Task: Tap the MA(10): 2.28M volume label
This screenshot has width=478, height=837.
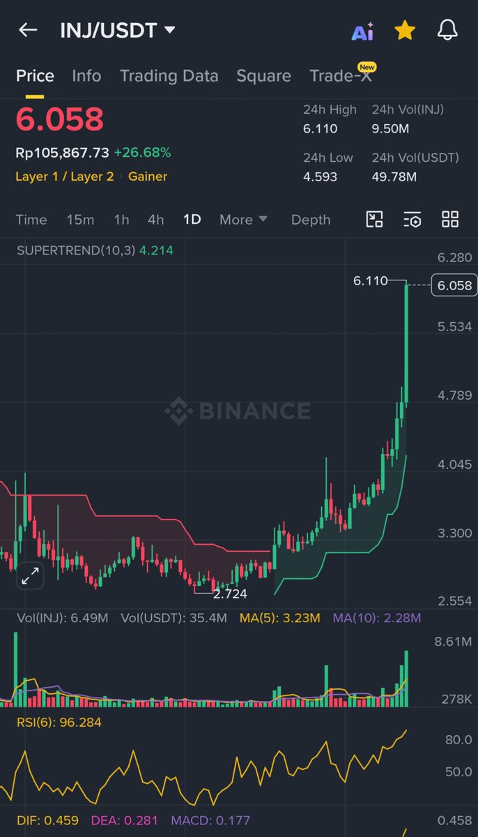Action: tap(377, 618)
